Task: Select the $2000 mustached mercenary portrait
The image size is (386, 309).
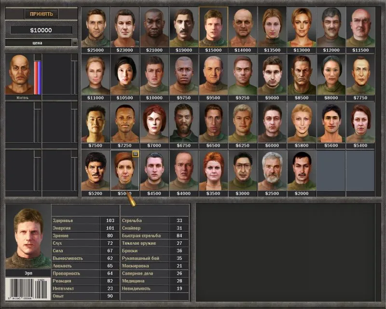Action: (302, 170)
